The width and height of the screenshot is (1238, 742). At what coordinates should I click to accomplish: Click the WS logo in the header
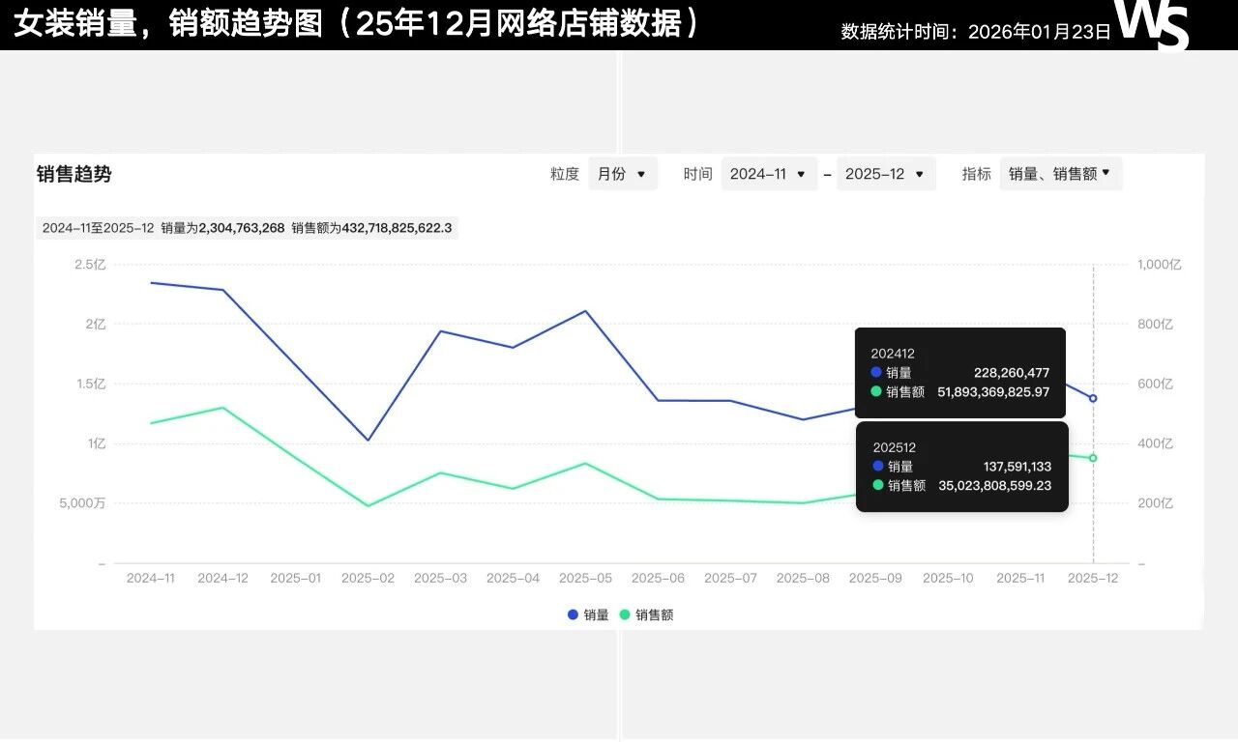tap(1151, 24)
